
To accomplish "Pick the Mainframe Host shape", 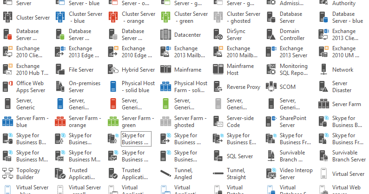I will (x=218, y=69).
